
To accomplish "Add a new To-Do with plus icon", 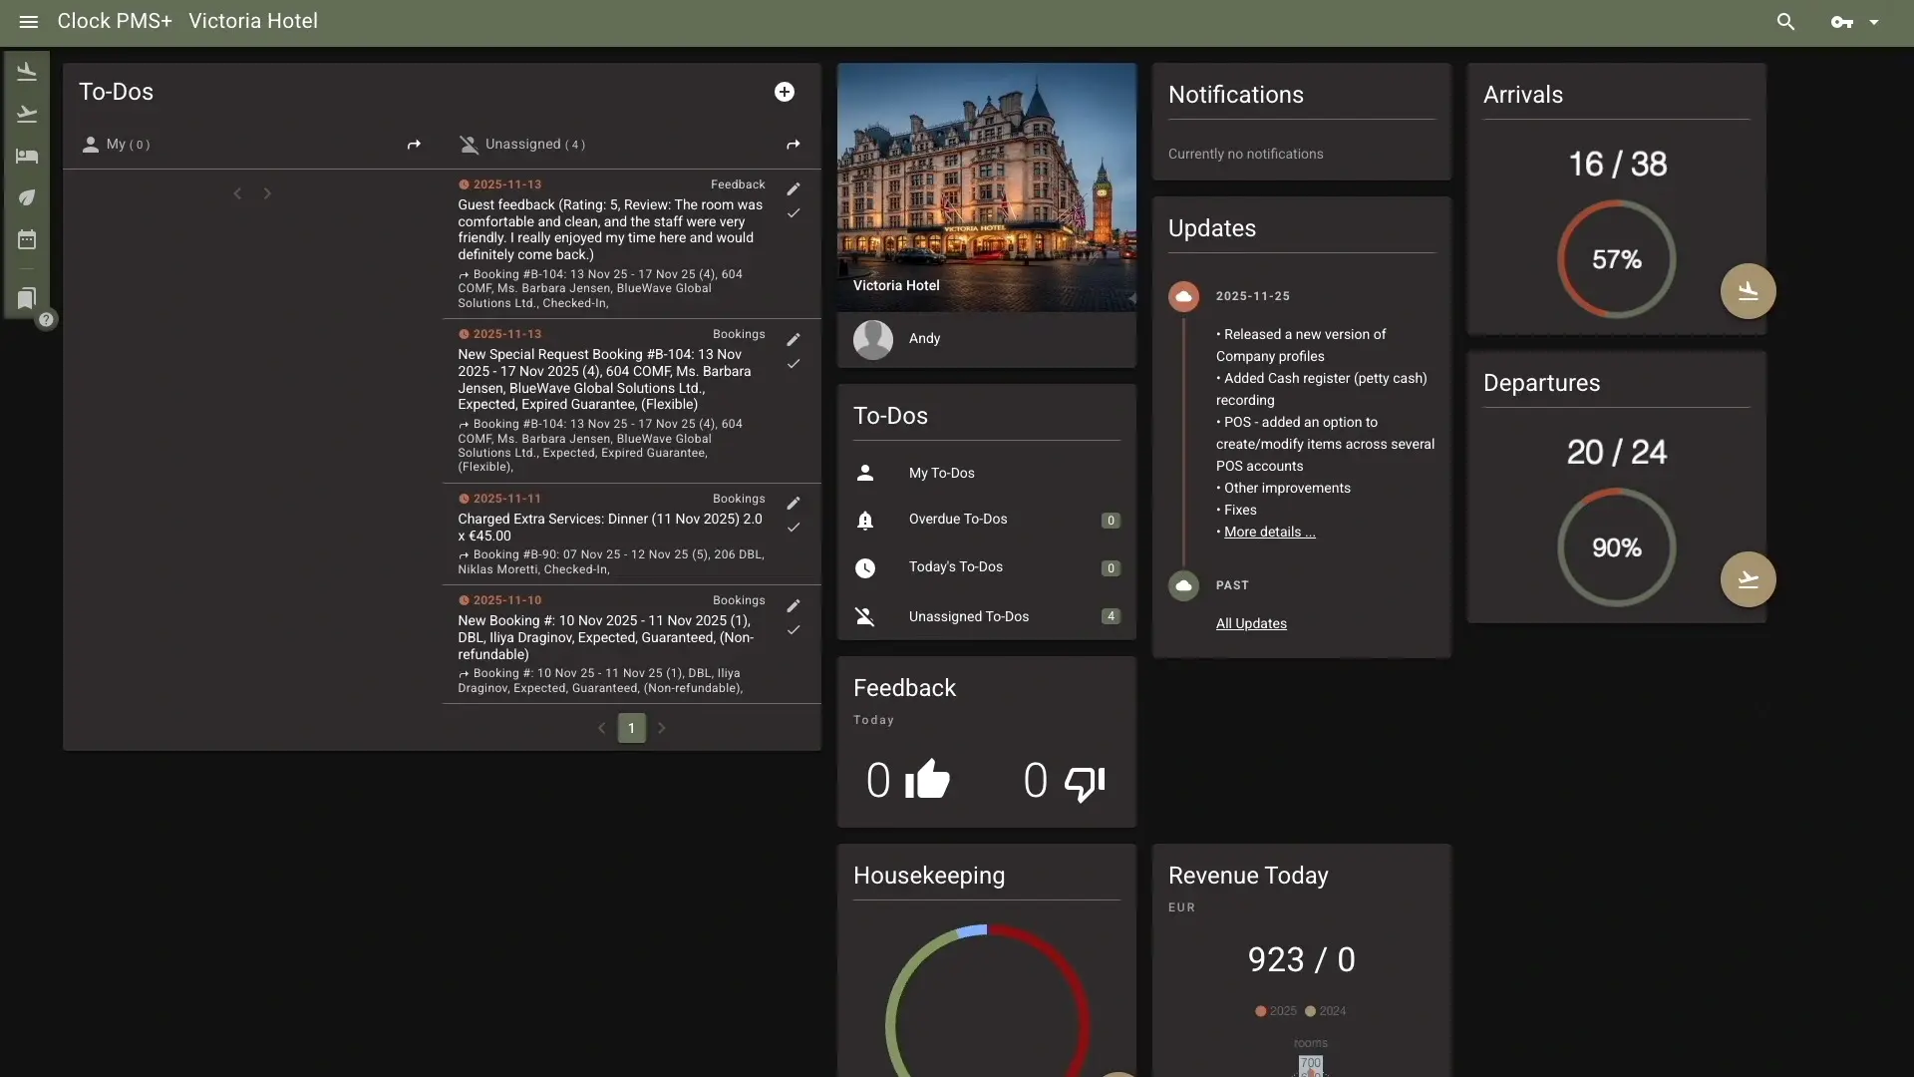I will (785, 92).
